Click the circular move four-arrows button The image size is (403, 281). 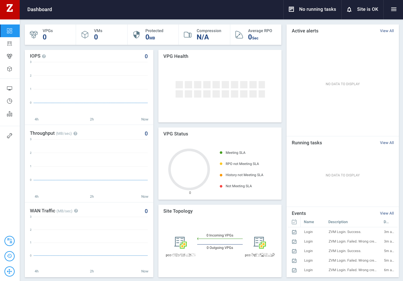(x=10, y=271)
